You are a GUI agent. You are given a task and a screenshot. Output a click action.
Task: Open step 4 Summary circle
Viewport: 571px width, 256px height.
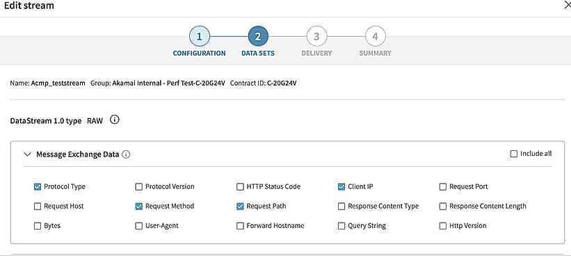point(375,36)
